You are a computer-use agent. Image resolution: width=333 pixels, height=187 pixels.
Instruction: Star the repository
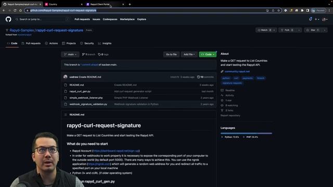313,30
